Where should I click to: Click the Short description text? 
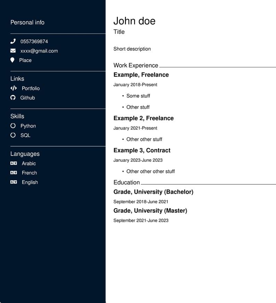[132, 49]
